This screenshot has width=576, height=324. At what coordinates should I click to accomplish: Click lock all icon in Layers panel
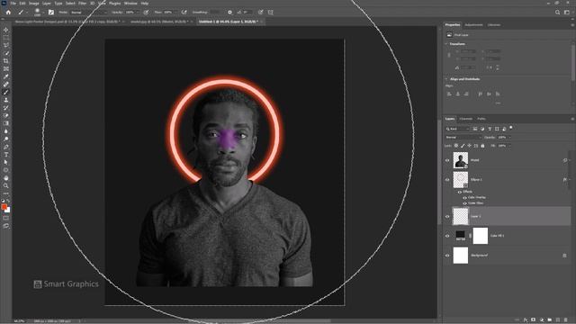(482, 146)
